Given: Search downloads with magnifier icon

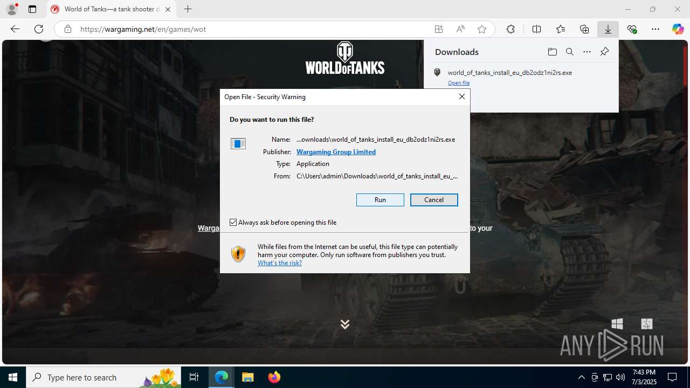Looking at the screenshot, I should coord(569,52).
